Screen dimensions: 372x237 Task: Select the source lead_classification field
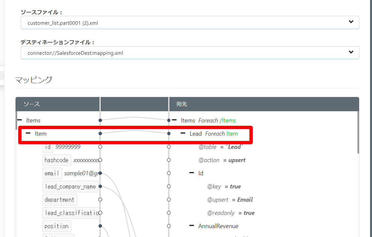[71, 213]
